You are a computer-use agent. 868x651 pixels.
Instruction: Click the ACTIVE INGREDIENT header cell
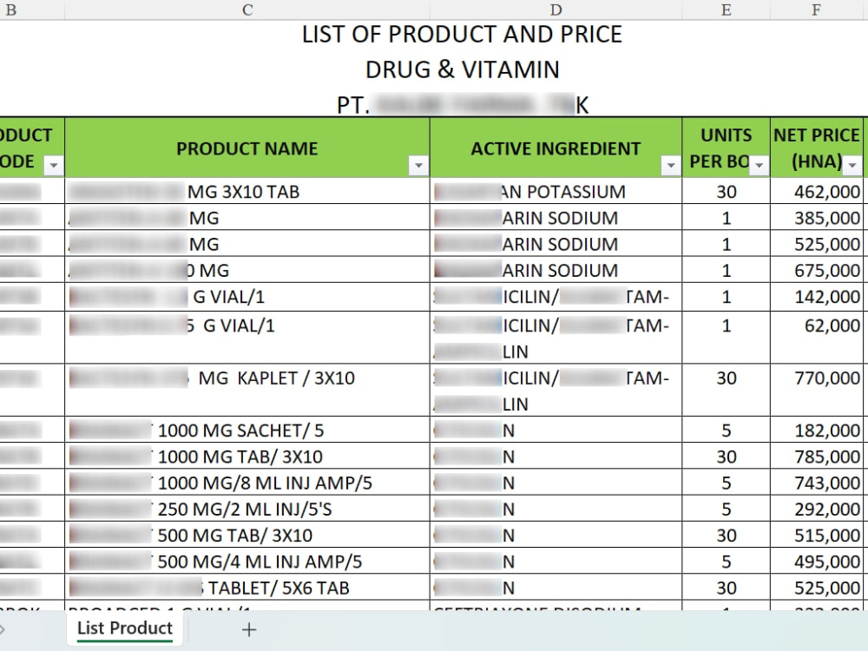click(556, 148)
